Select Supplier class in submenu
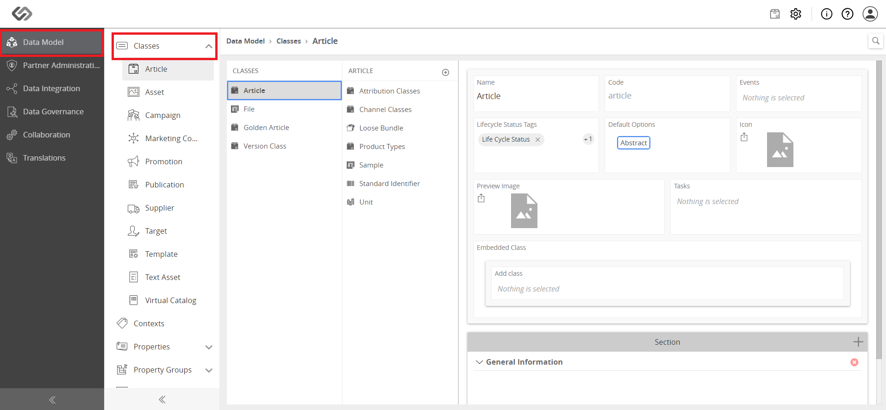Screen dimensions: 886x410 168,208
